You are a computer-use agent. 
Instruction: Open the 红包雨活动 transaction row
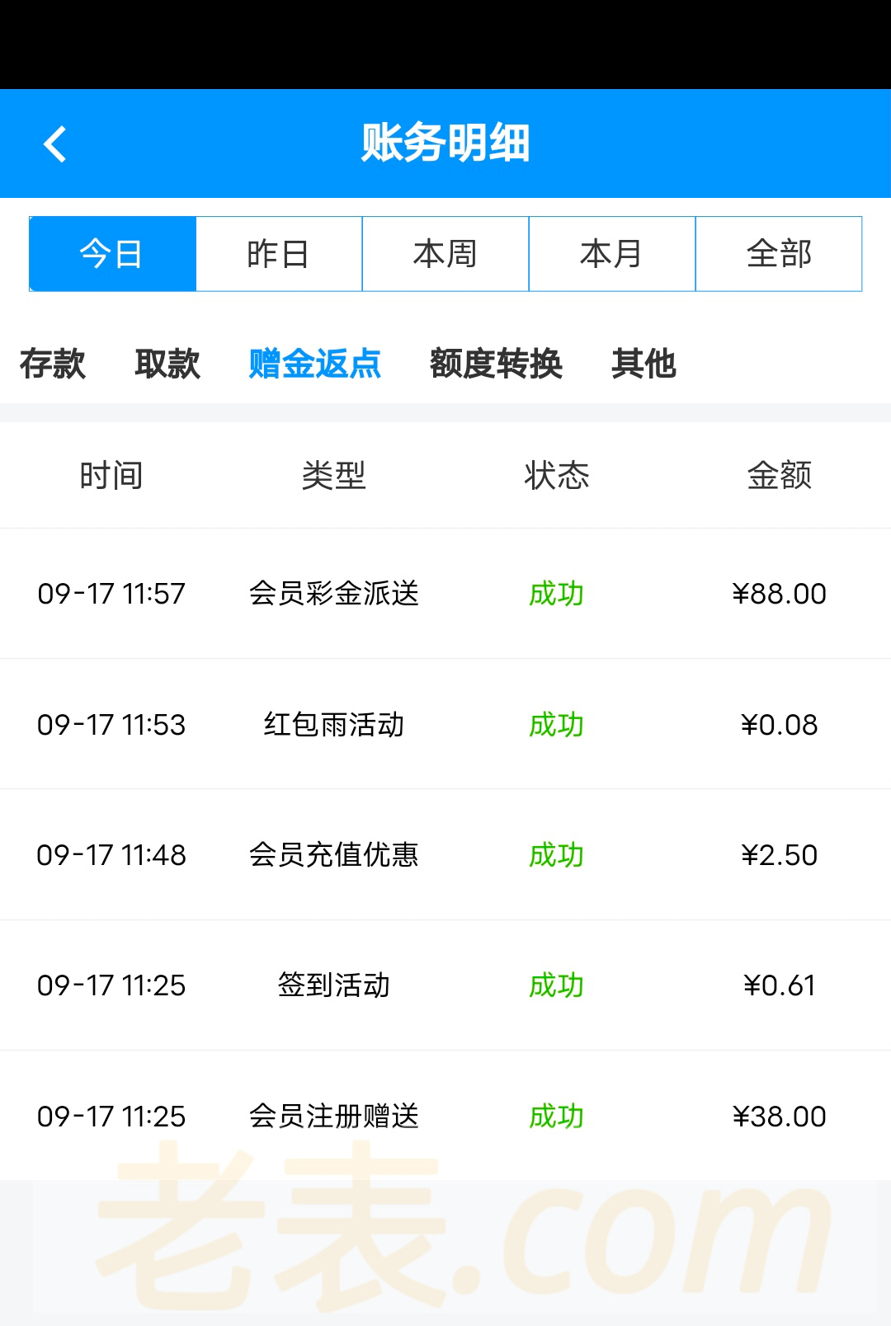334,725
